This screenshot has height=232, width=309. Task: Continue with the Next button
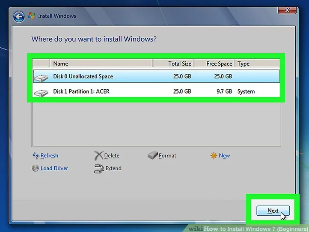[x=273, y=211]
